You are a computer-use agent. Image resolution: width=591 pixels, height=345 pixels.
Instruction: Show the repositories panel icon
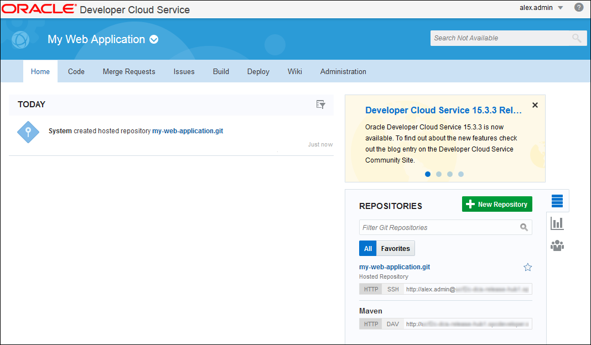(x=557, y=201)
